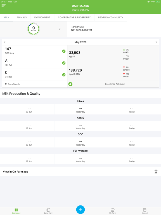Tap the 31 Days Supply text
The height and width of the screenshot is (215, 161).
click(x=12, y=84)
